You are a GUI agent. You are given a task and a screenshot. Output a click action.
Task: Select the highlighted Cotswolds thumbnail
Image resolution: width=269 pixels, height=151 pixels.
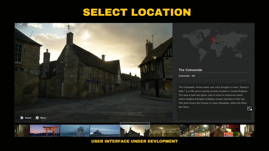point(135,130)
